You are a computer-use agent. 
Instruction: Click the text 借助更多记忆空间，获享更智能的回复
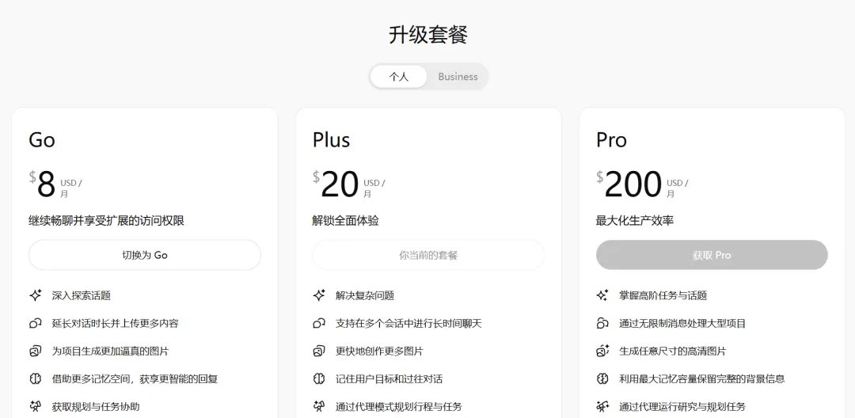[x=135, y=379]
